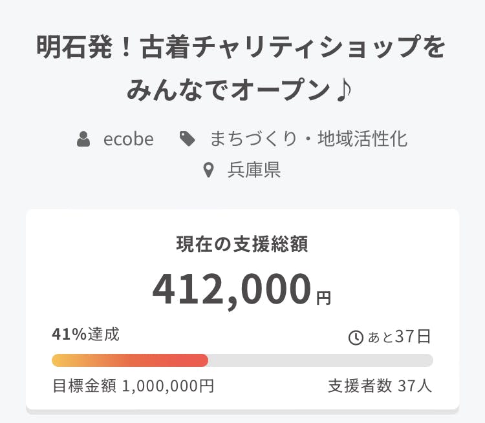Click the filled orange part of progress bar

click(129, 360)
